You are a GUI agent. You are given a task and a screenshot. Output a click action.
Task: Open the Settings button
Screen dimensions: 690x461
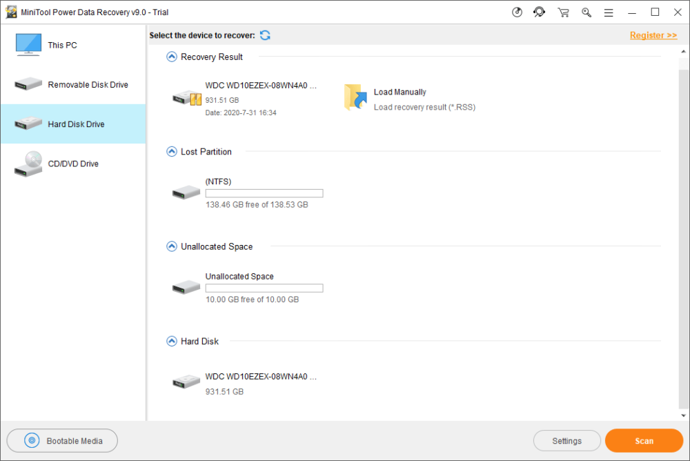click(566, 441)
